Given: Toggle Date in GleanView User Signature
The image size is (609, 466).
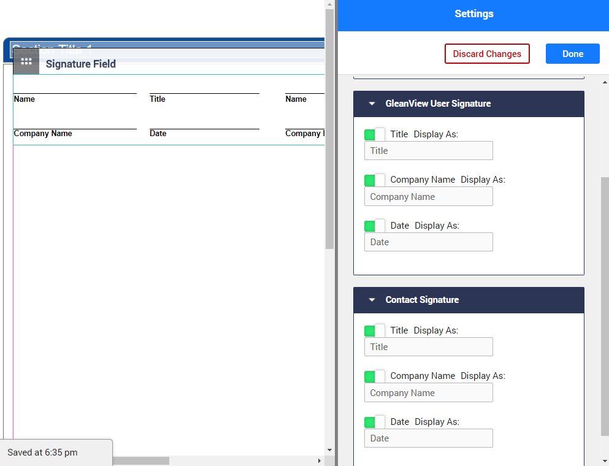Looking at the screenshot, I should (x=375, y=226).
